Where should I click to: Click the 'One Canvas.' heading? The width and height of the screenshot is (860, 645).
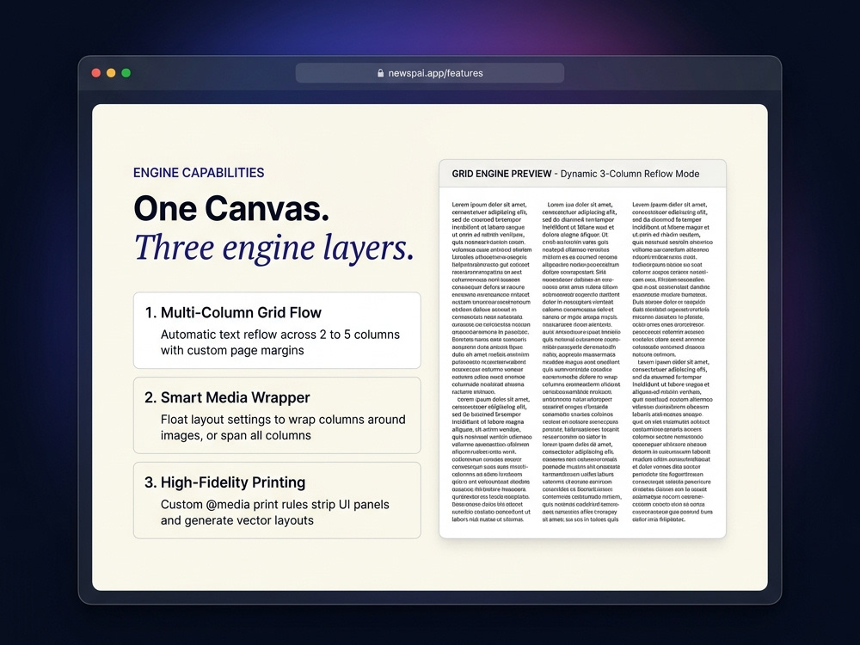[x=231, y=209]
